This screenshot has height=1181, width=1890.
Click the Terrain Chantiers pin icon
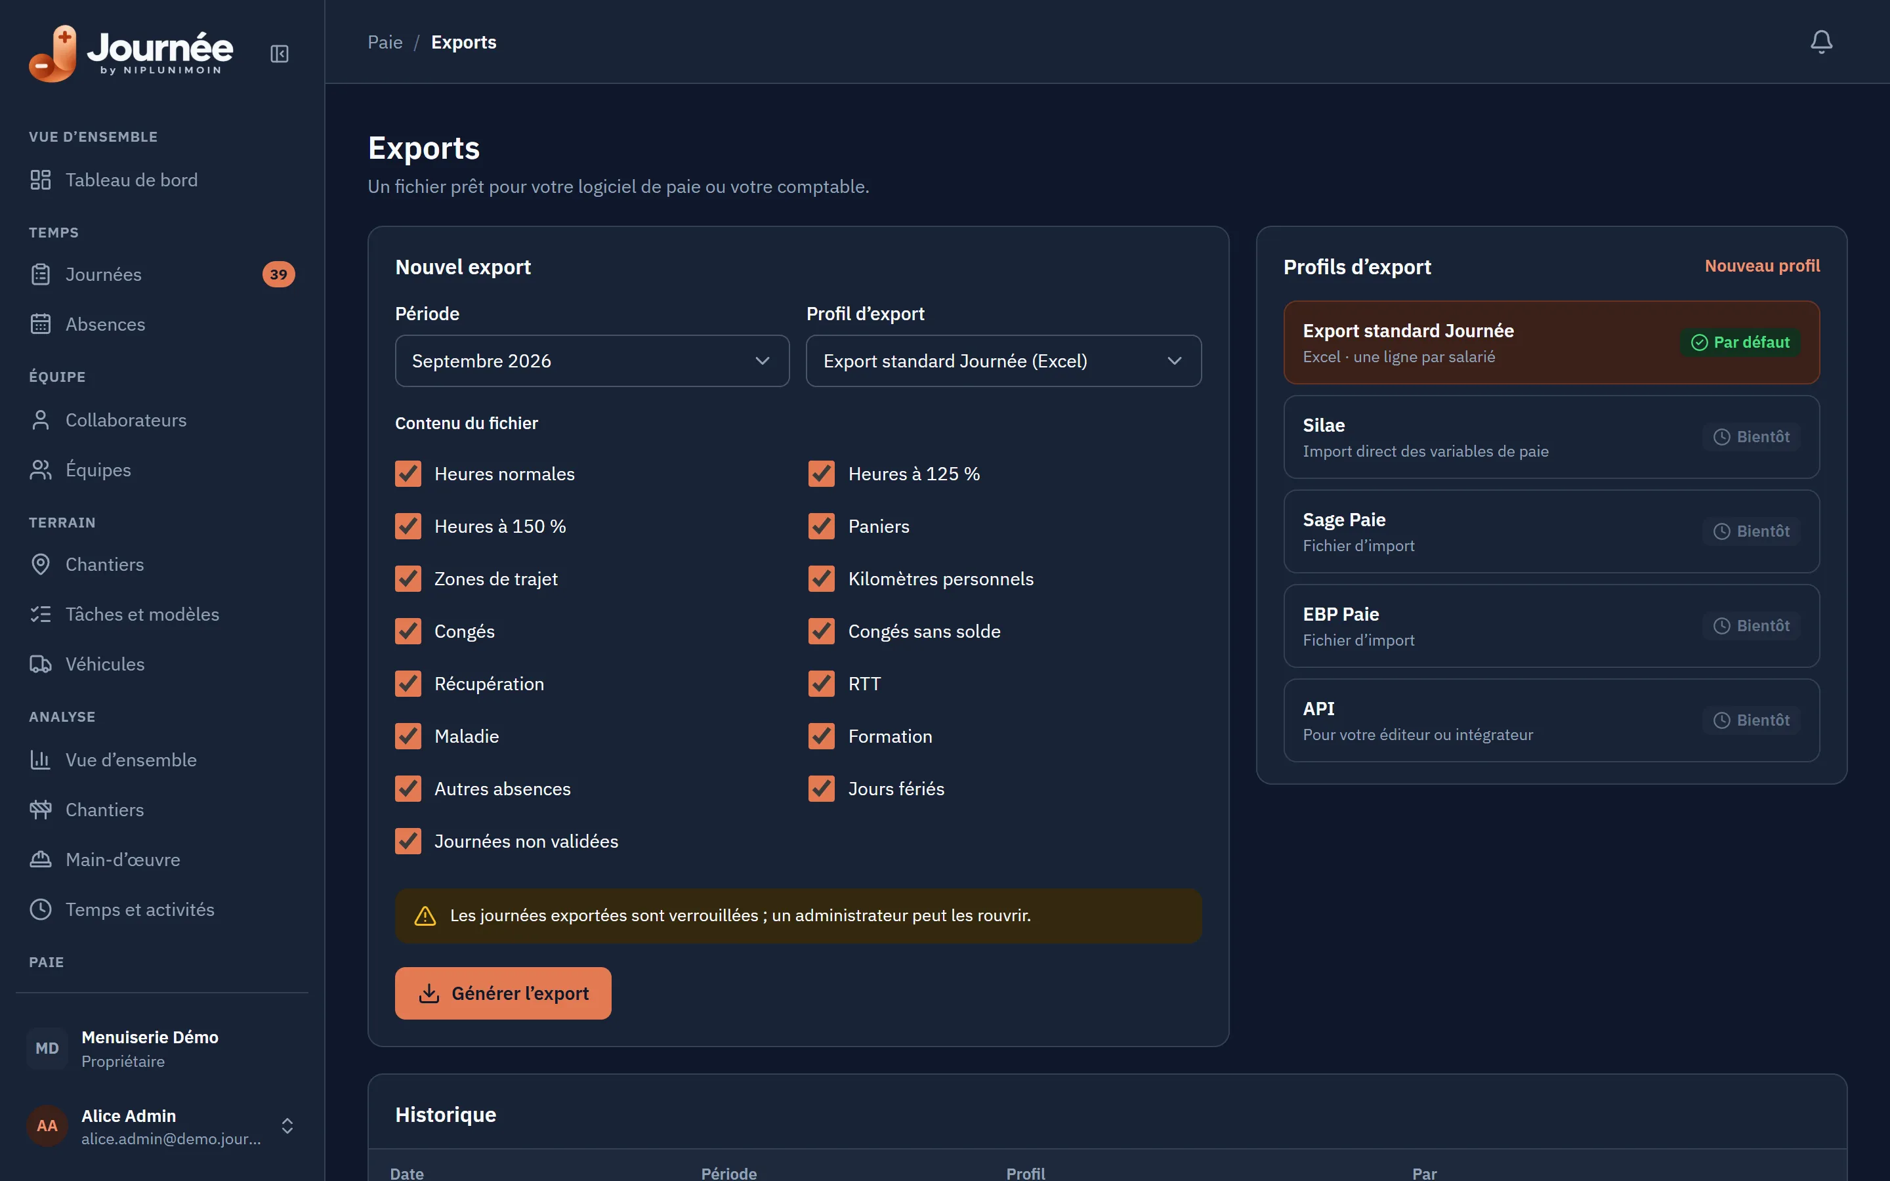click(x=41, y=565)
